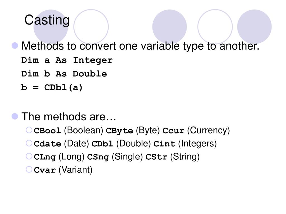
Task: Click the '(Variant)' text
Action: pyautogui.click(x=75, y=170)
